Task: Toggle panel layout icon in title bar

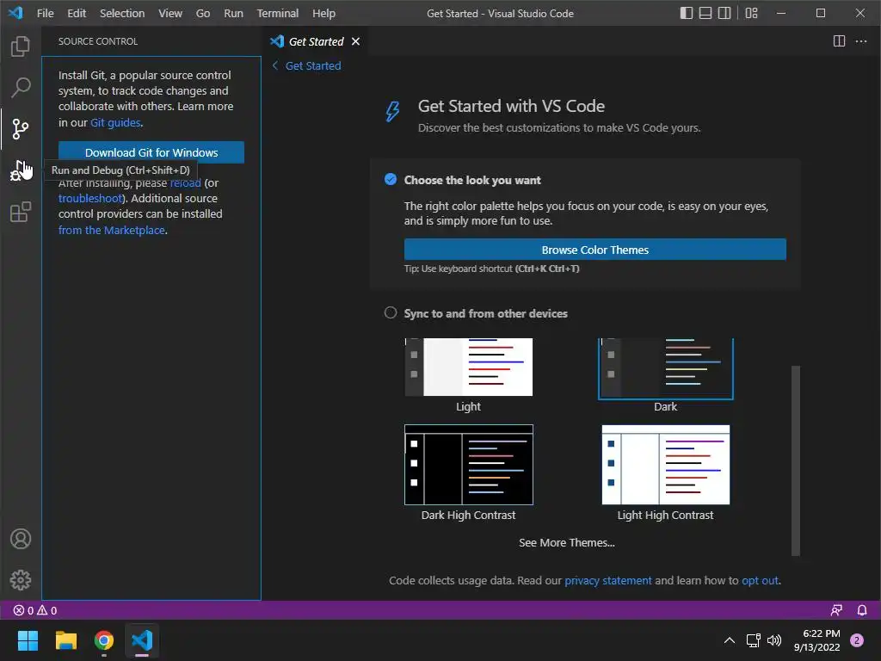Action: click(705, 13)
